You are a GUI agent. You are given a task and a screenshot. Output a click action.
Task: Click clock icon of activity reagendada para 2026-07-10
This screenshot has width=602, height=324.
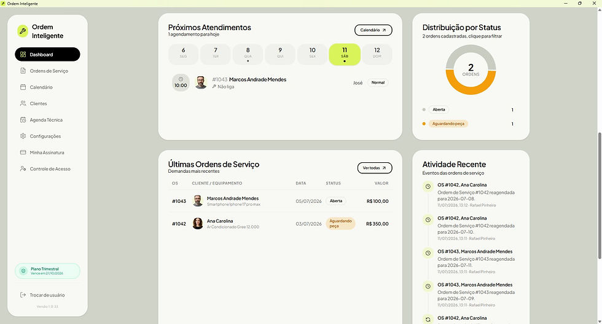(x=428, y=220)
